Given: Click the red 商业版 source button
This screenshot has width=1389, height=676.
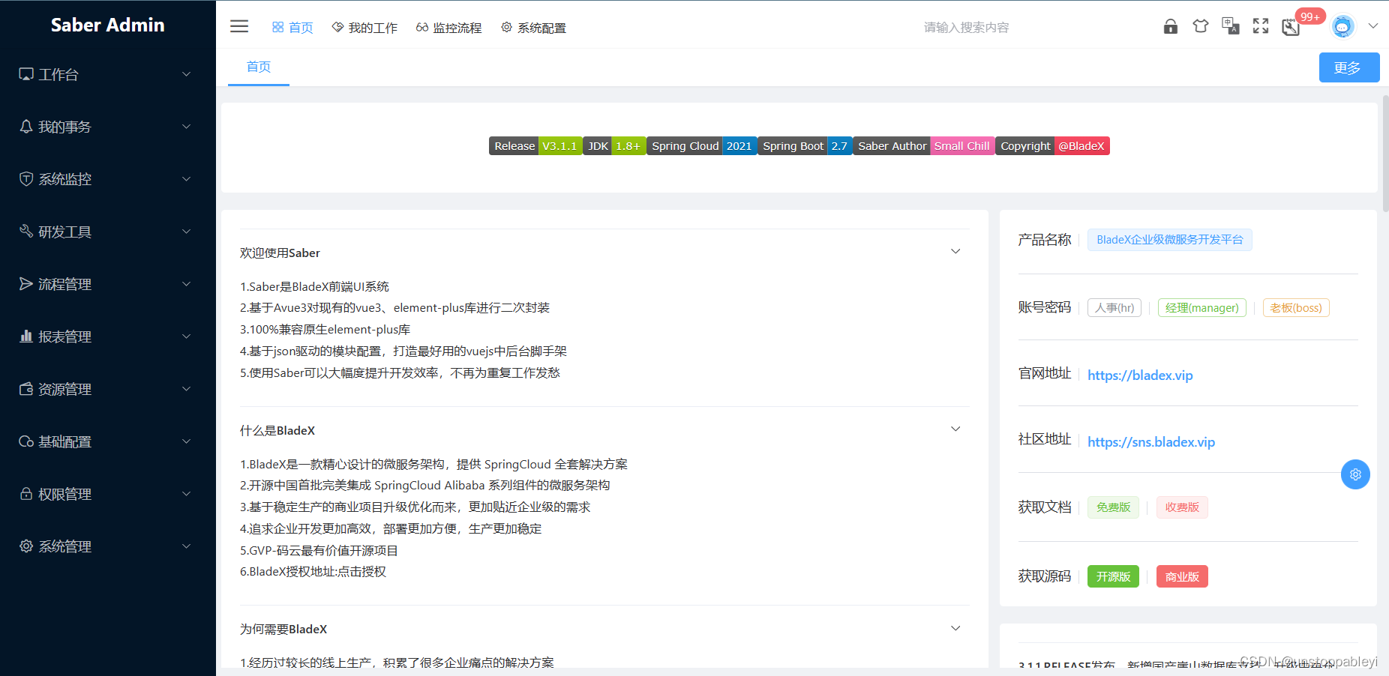Looking at the screenshot, I should [x=1182, y=576].
